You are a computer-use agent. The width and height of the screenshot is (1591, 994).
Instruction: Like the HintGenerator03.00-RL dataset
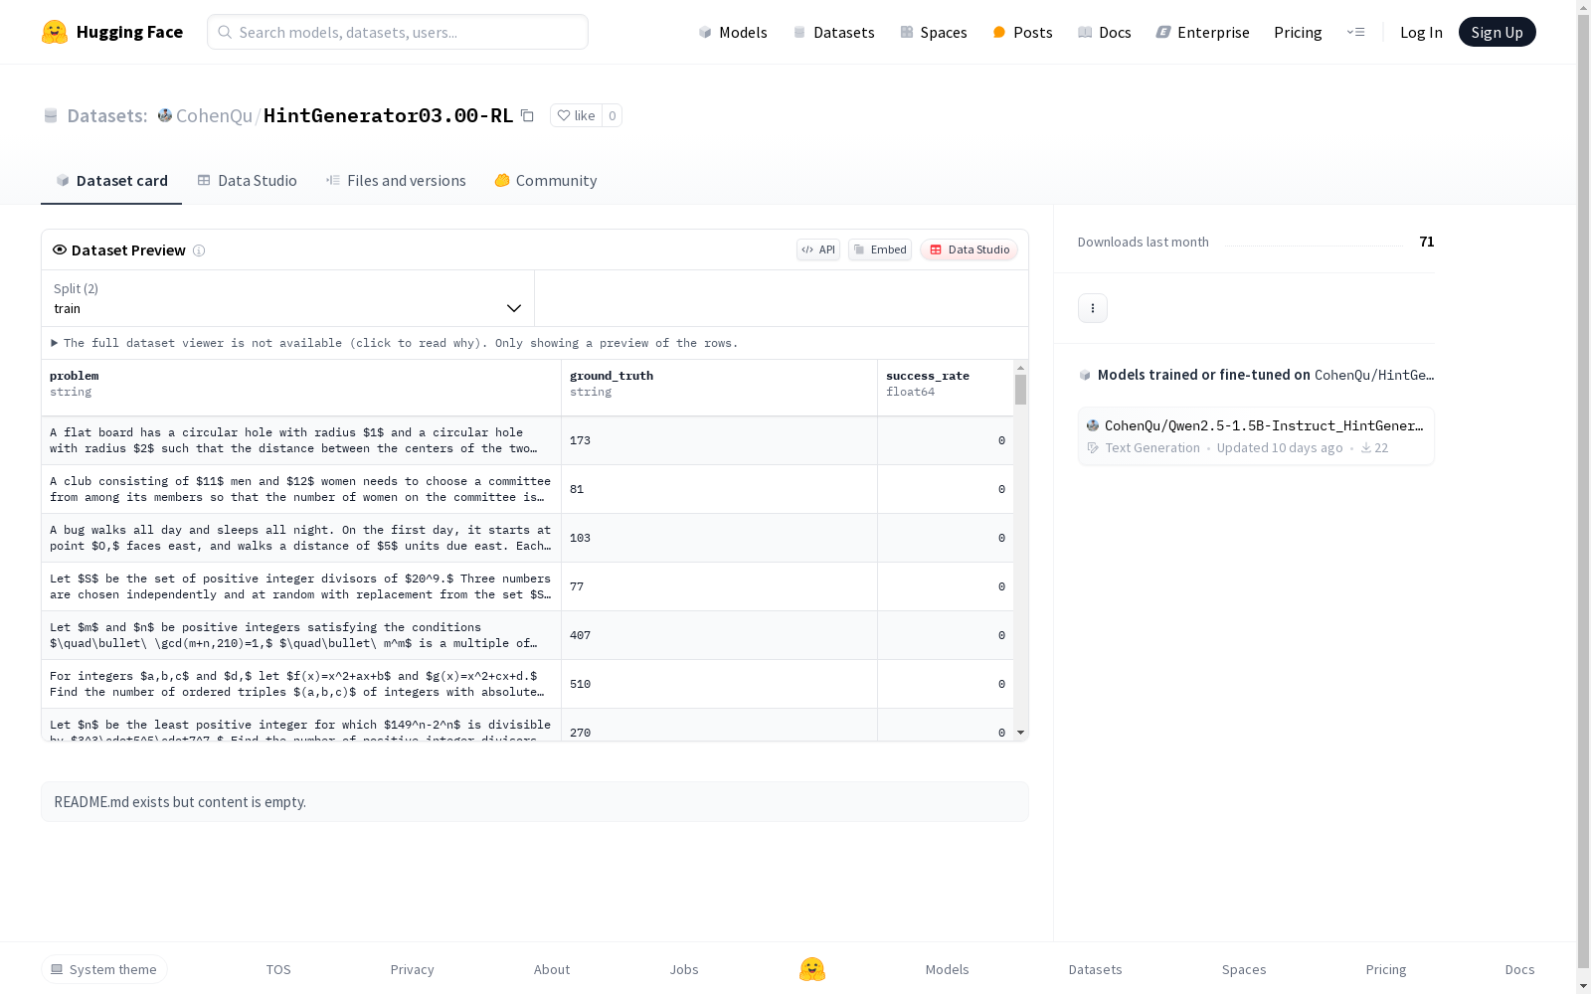pos(577,115)
